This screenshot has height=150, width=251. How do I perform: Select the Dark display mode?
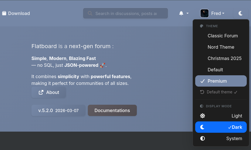pos(221,127)
